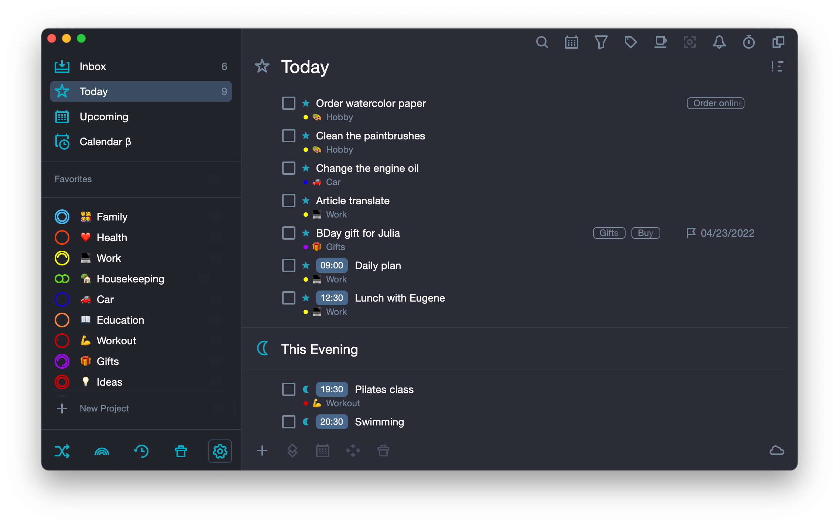Open the Workout project in sidebar

[141, 341]
